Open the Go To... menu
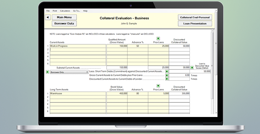Screen dimensions: 260x134 (77, 11)
